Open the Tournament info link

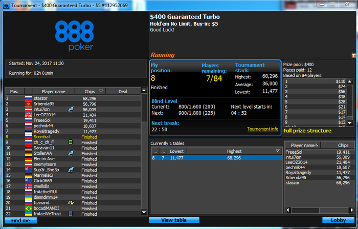262,129
